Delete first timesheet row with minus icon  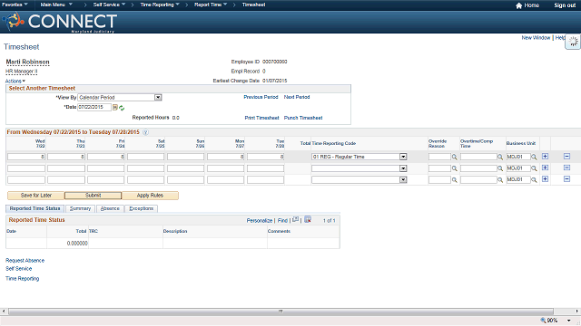click(x=566, y=157)
